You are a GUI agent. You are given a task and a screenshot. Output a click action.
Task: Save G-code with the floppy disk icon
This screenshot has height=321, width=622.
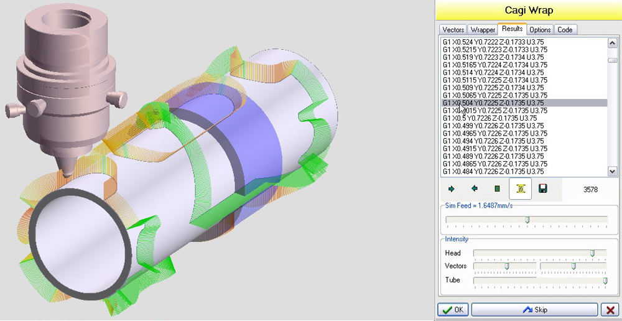tap(543, 189)
